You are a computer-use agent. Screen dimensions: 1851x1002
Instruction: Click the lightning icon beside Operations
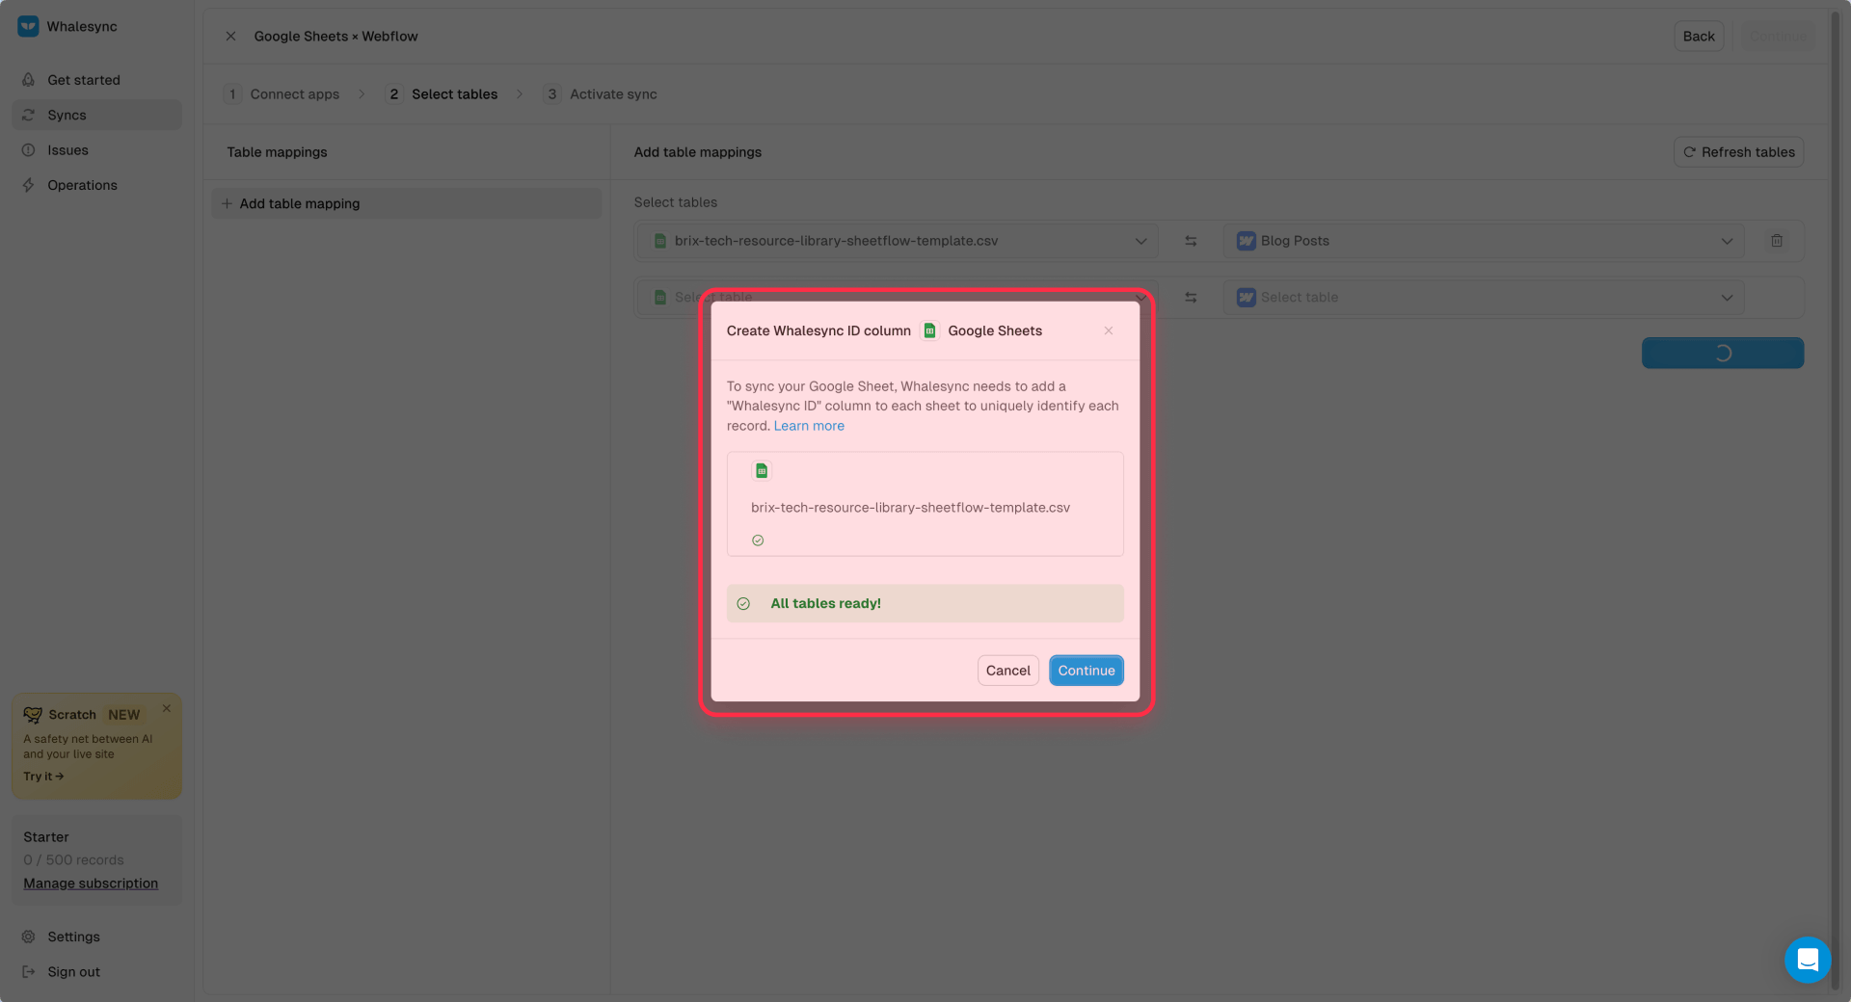click(x=29, y=185)
